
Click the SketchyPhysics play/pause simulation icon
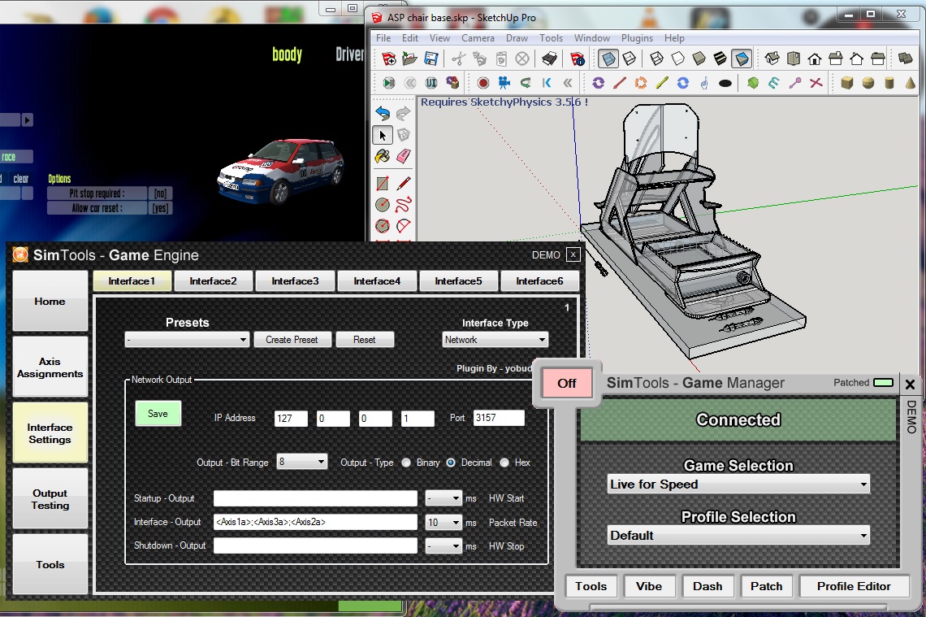pyautogui.click(x=388, y=83)
